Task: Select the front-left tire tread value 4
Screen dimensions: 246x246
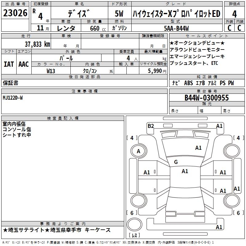Action: 132,138
